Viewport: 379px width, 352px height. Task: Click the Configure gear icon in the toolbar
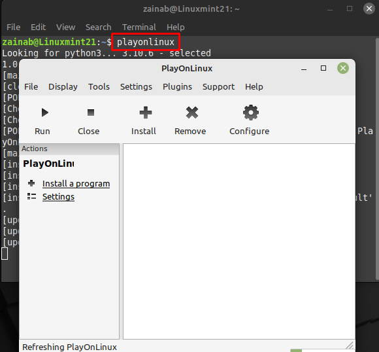(x=251, y=113)
